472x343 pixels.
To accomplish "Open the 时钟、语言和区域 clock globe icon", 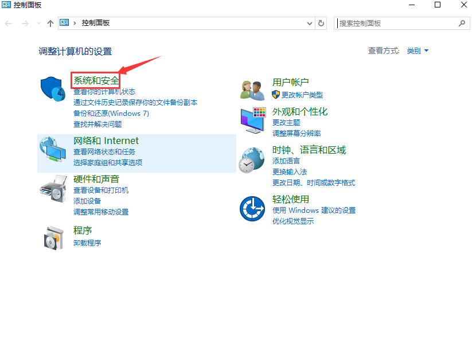I will coord(252,160).
